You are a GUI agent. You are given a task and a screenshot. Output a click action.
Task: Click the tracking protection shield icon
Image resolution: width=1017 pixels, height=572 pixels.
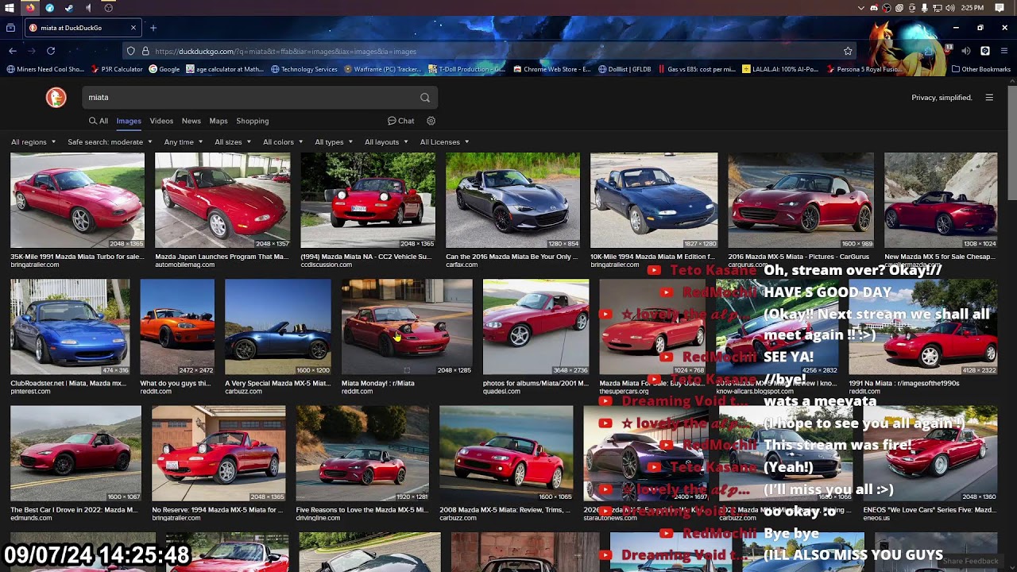tap(131, 51)
